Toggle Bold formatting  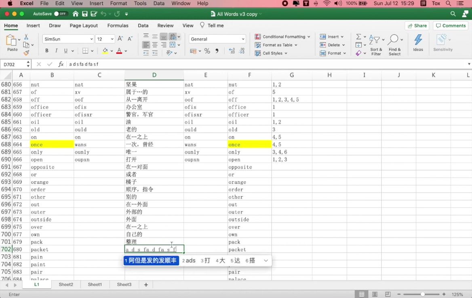click(x=46, y=51)
